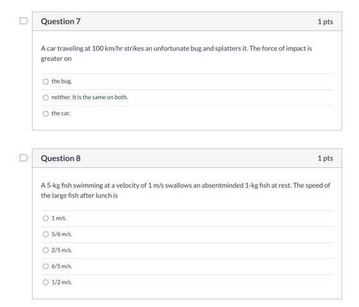The width and height of the screenshot is (359, 307).
Task: Pick the '1 m/s.' option
Action: click(46, 218)
